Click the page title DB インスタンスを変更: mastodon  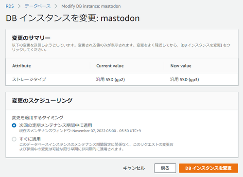pyautogui.click(x=73, y=18)
